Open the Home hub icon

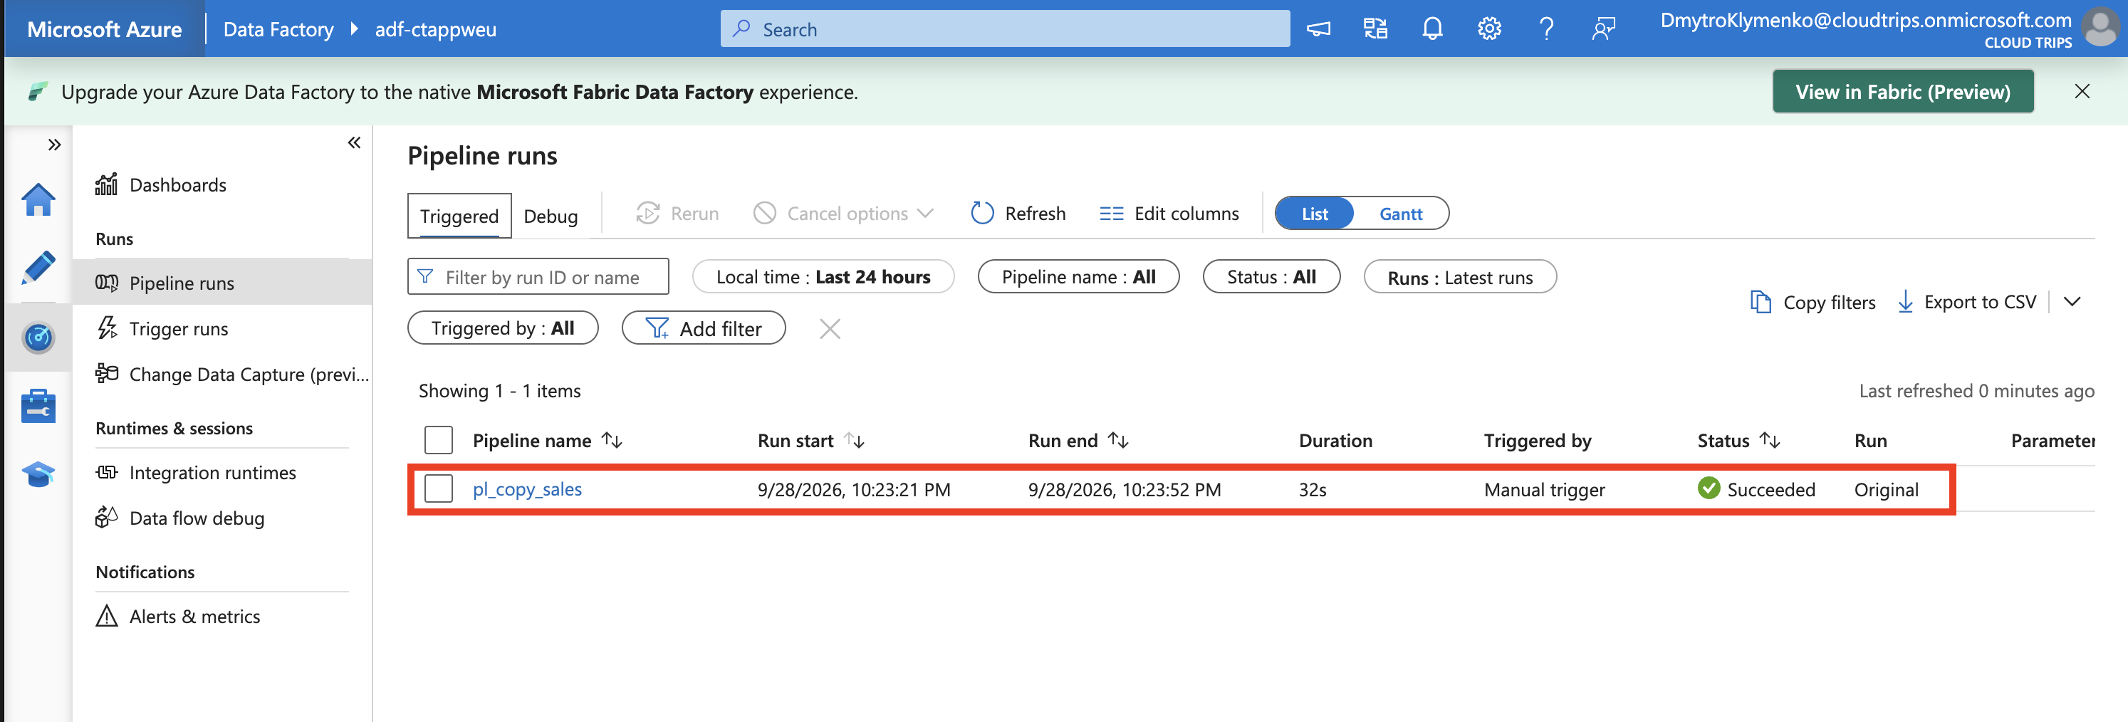38,199
